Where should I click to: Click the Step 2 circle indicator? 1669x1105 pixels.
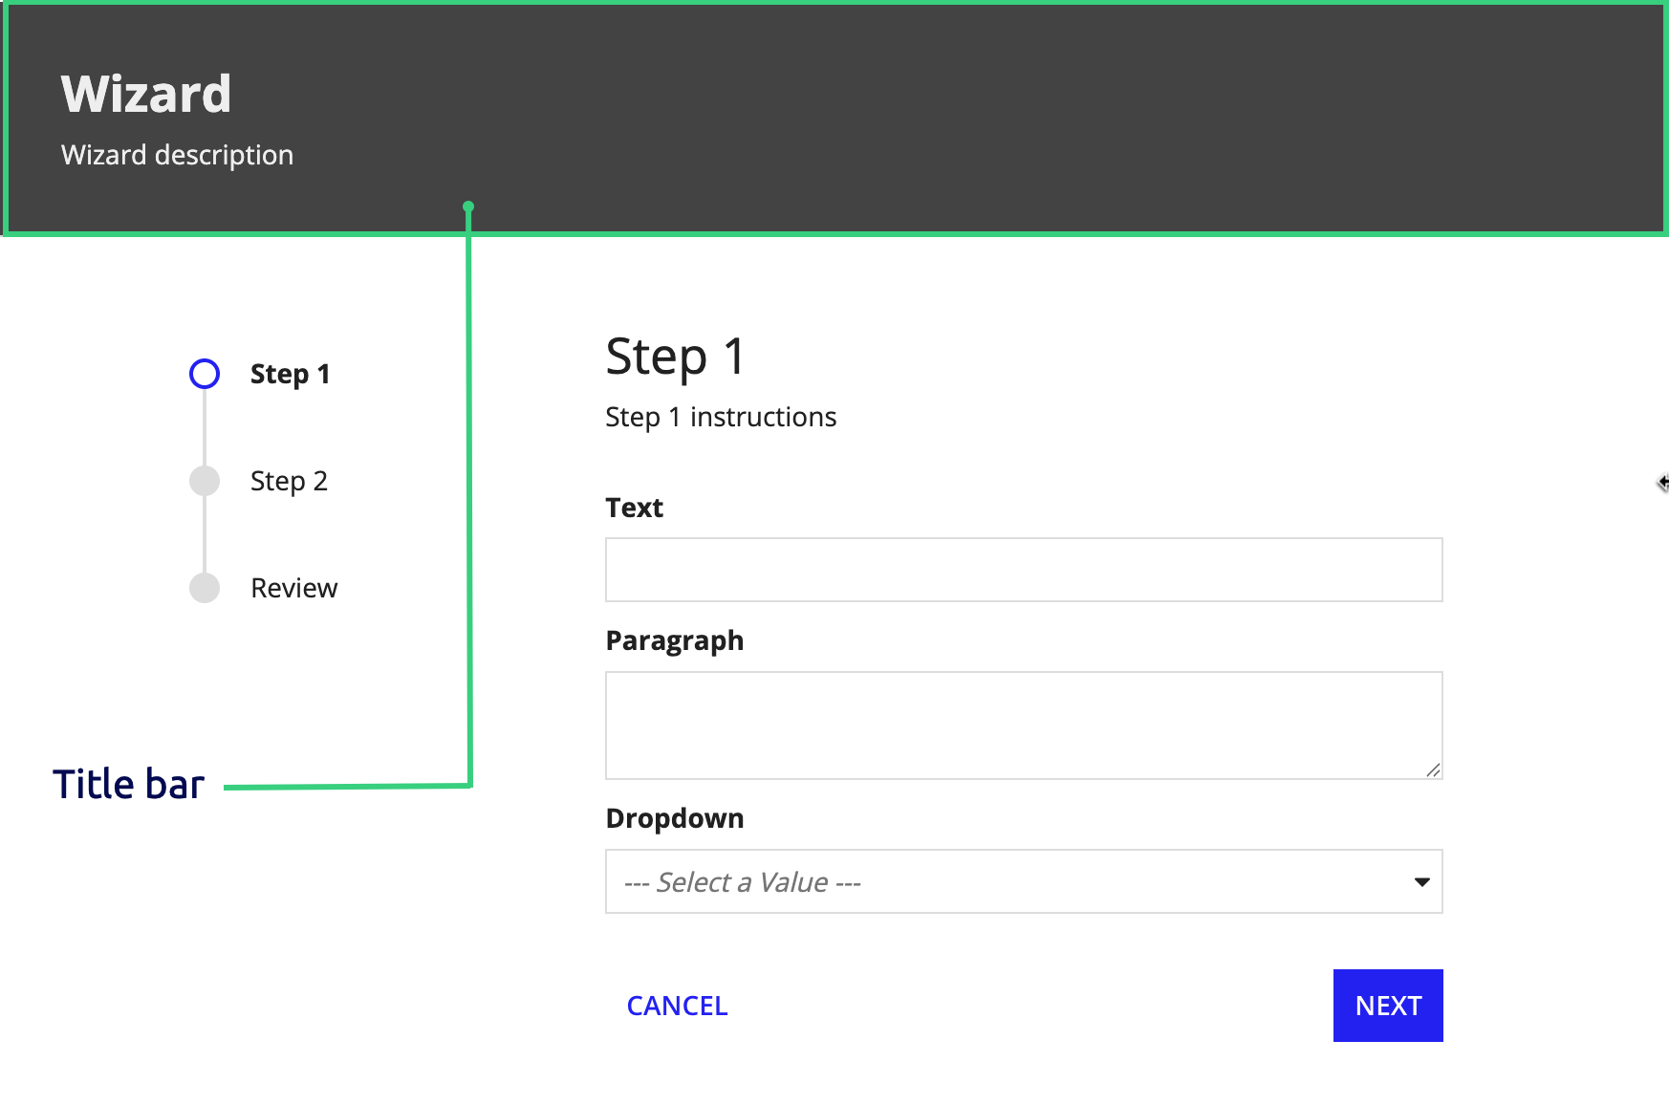(205, 481)
